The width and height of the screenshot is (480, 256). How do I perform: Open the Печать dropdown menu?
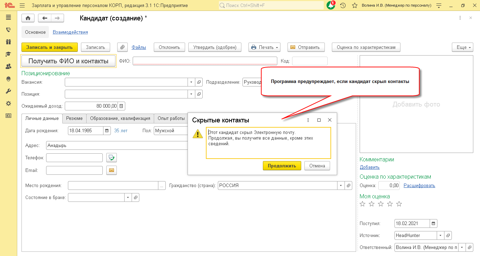coord(265,47)
